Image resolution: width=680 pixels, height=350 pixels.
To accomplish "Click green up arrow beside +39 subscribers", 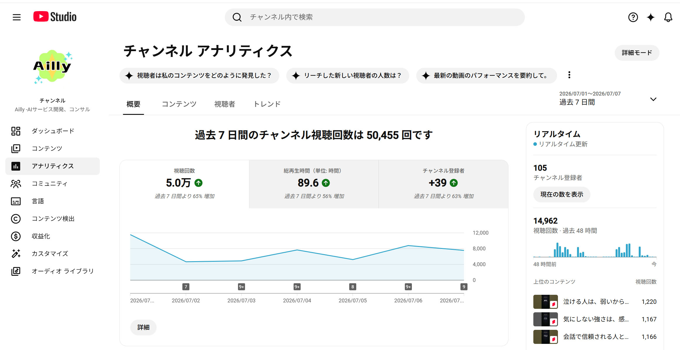I will click(454, 183).
